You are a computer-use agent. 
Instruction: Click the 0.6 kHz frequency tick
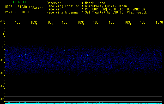(2, 99)
